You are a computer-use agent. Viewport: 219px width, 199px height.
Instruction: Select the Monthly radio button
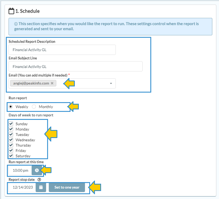(x=34, y=107)
